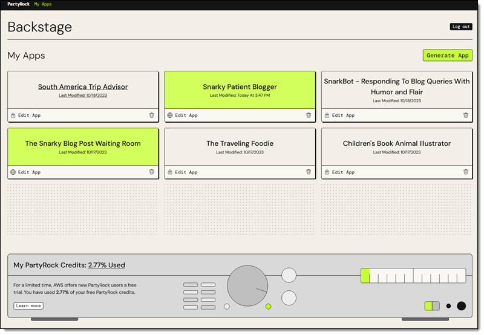
Task: Click the Learn more button
Action: 28,306
